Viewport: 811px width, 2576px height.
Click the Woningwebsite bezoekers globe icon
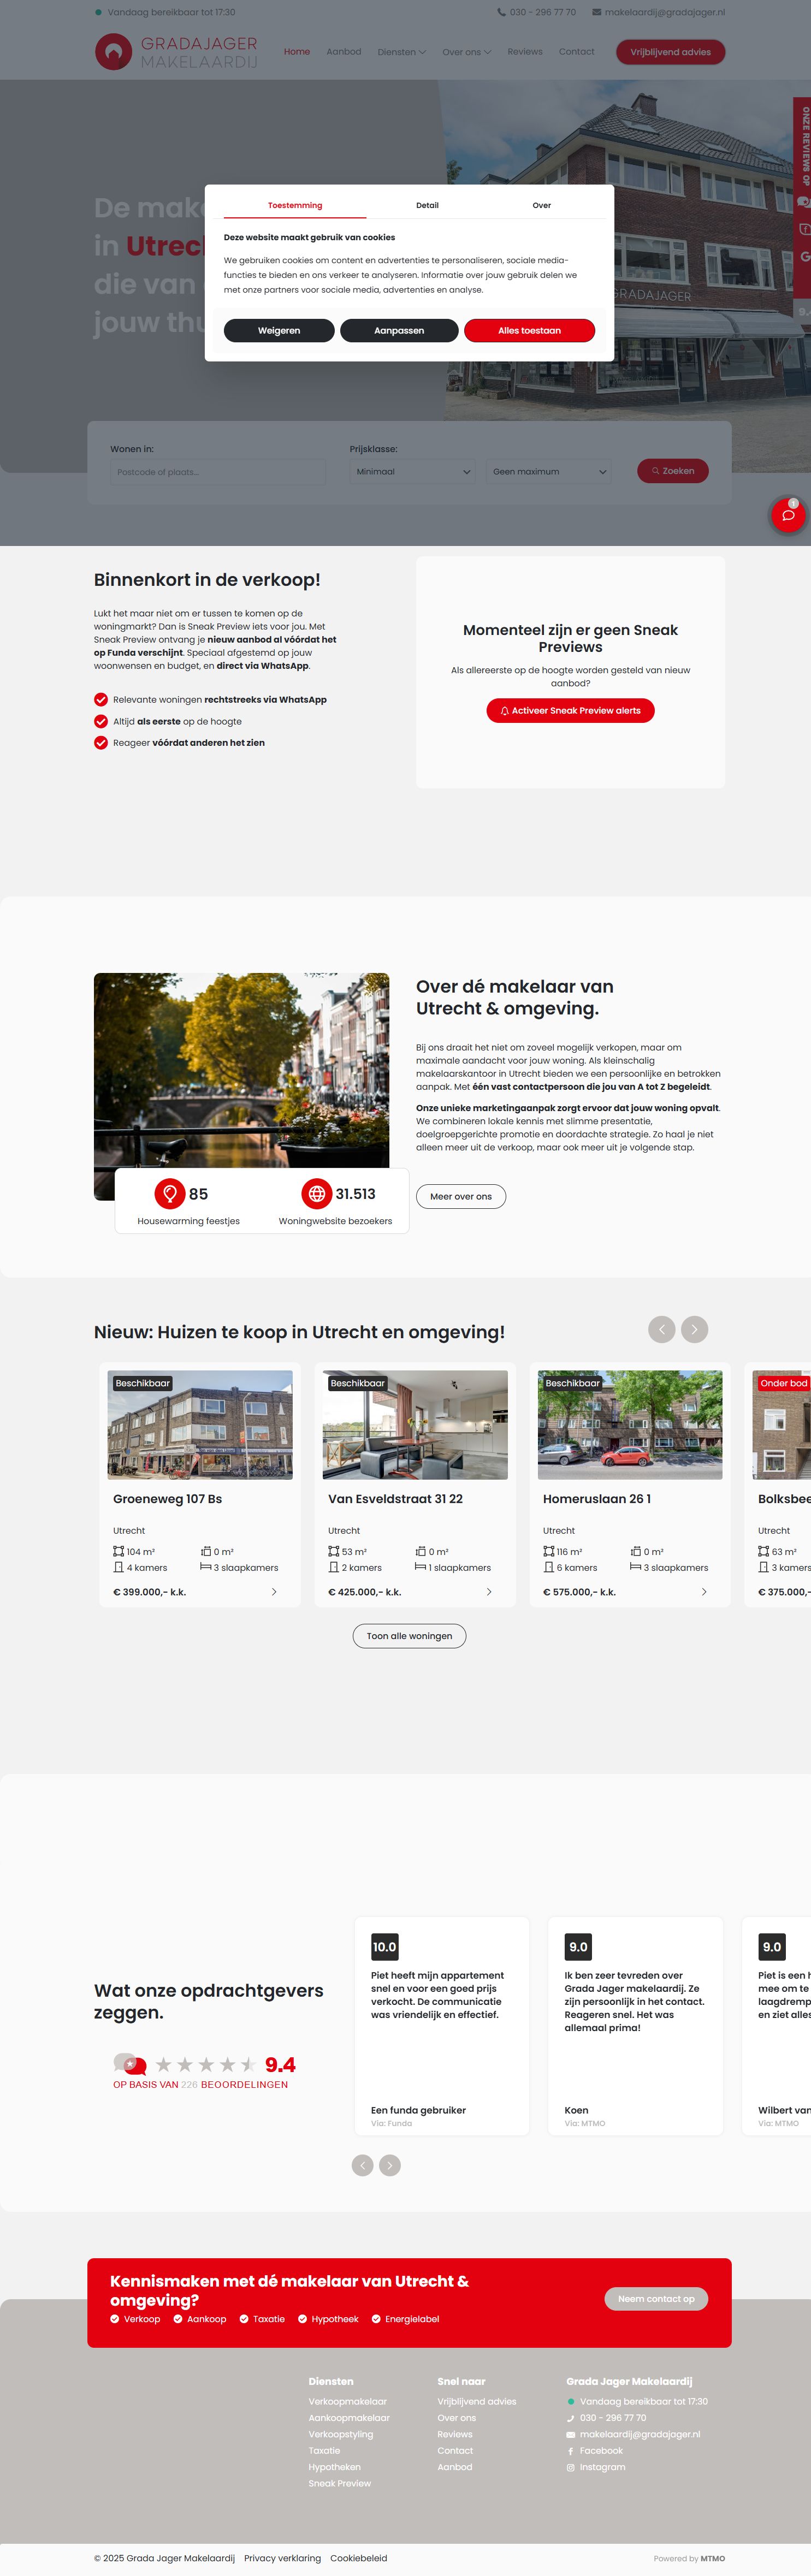316,1194
